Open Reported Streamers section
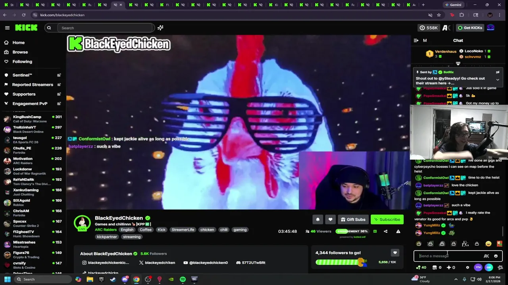 (x=32, y=85)
